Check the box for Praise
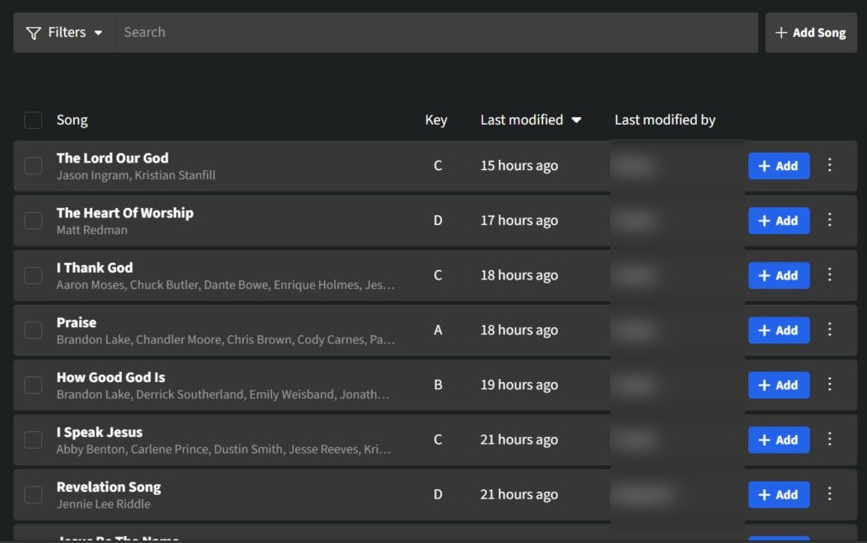867x543 pixels. click(33, 330)
